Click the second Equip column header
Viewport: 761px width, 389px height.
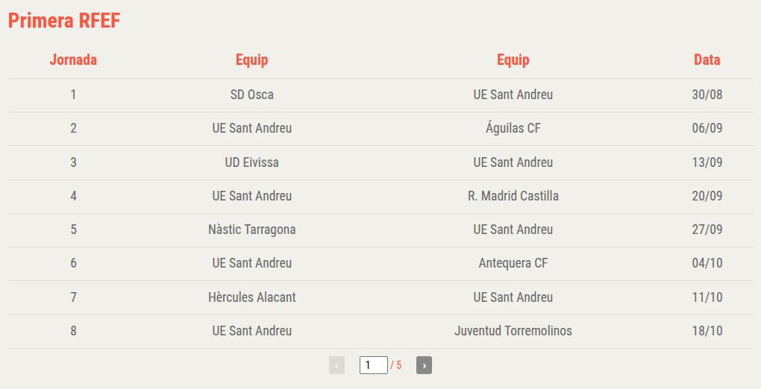(x=513, y=60)
